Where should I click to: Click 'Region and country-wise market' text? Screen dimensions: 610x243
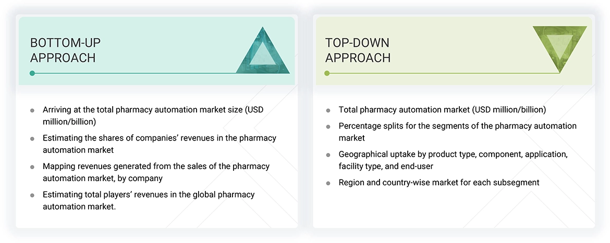439,183
